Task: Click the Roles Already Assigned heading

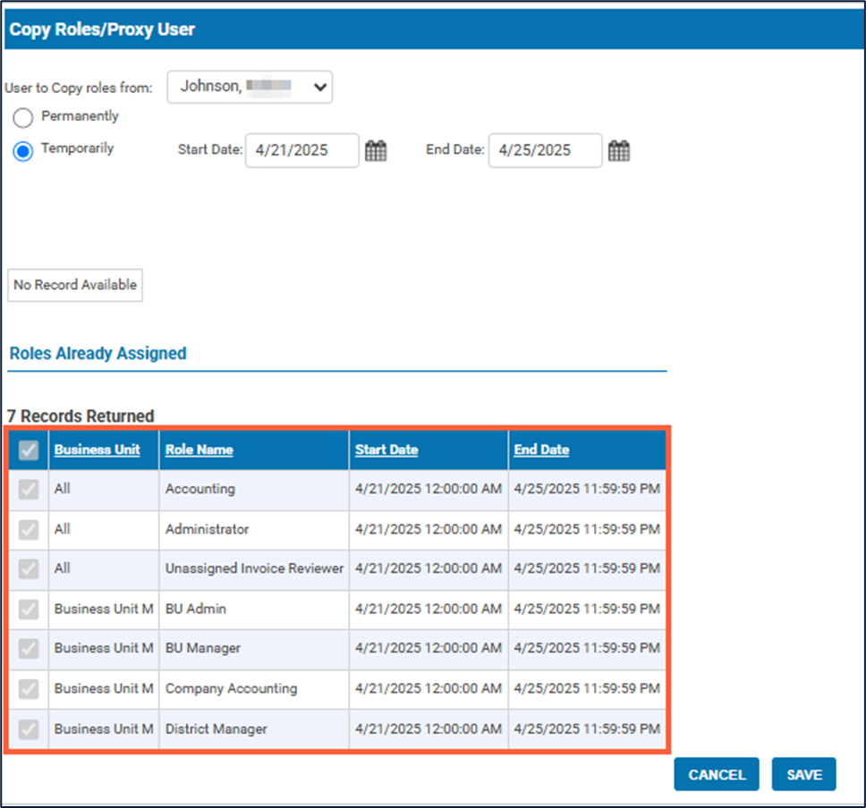Action: 98,353
